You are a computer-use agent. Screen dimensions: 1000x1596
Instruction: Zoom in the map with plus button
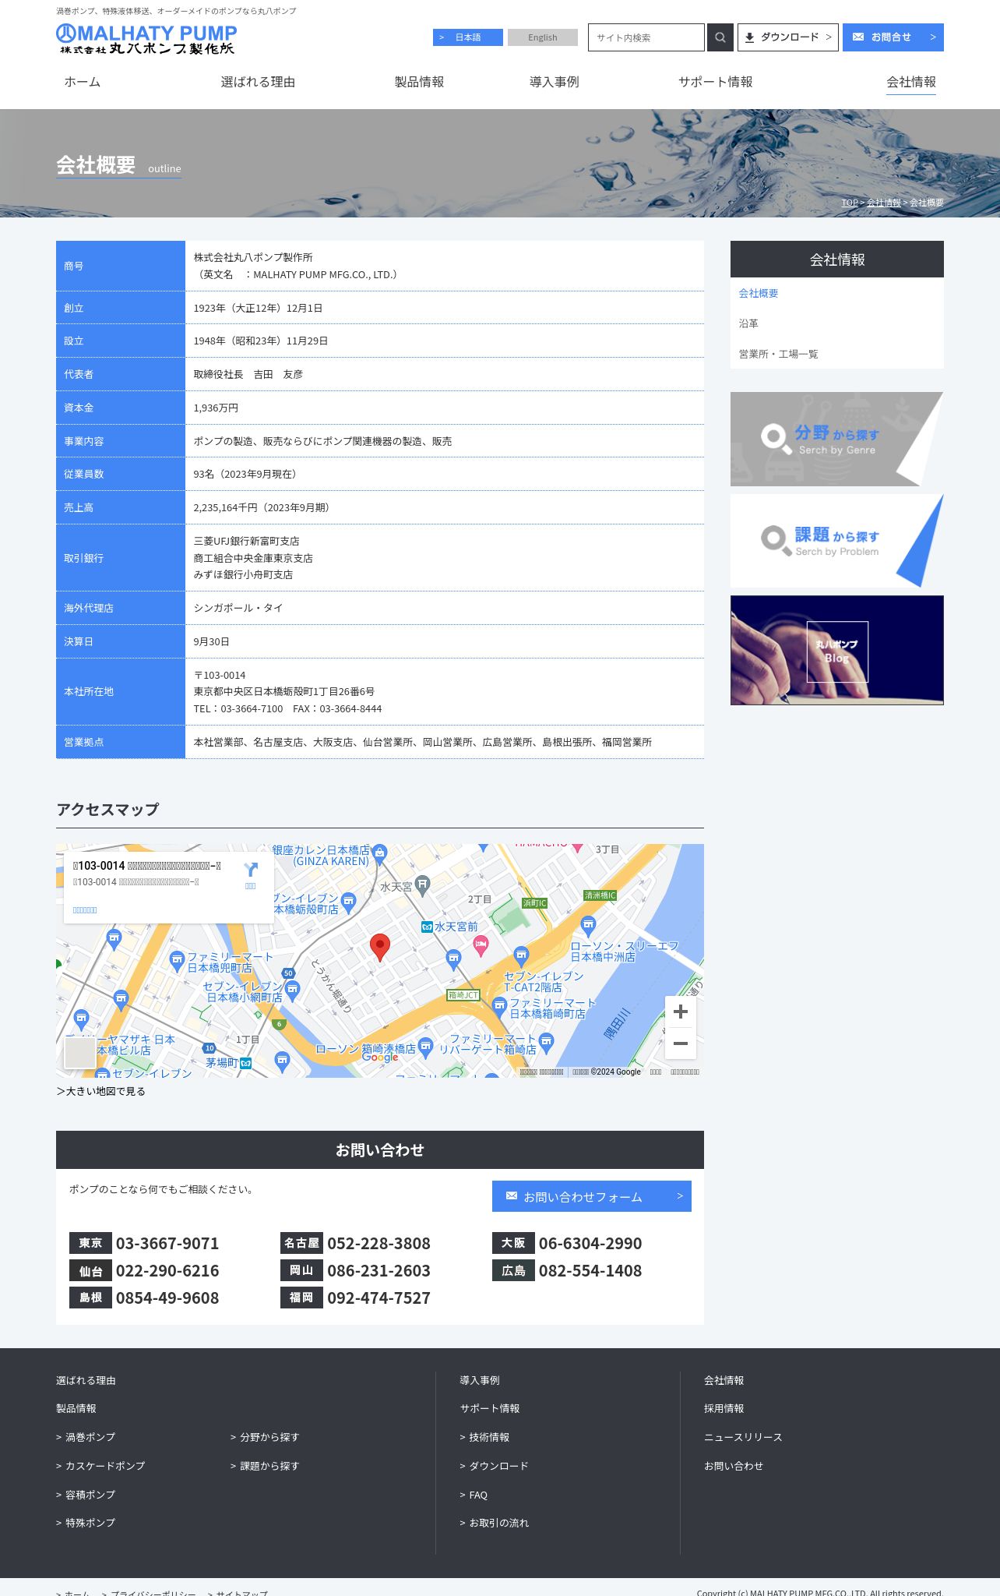pyautogui.click(x=680, y=1012)
